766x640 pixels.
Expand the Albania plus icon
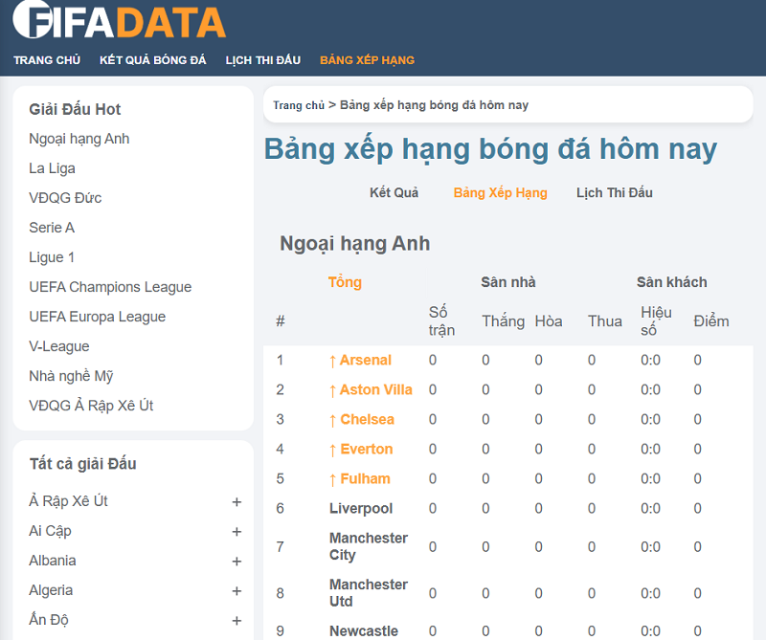click(x=237, y=562)
